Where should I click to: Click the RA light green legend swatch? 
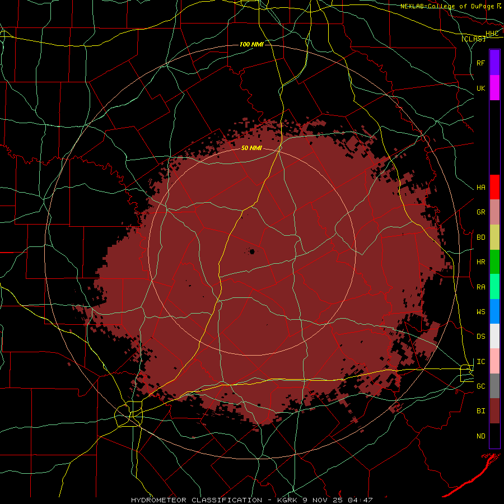[x=494, y=287]
